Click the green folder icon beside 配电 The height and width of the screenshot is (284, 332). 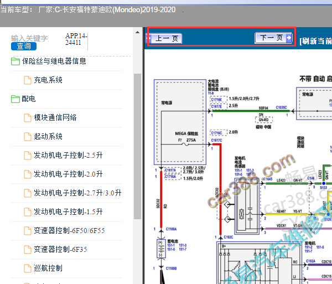point(15,99)
